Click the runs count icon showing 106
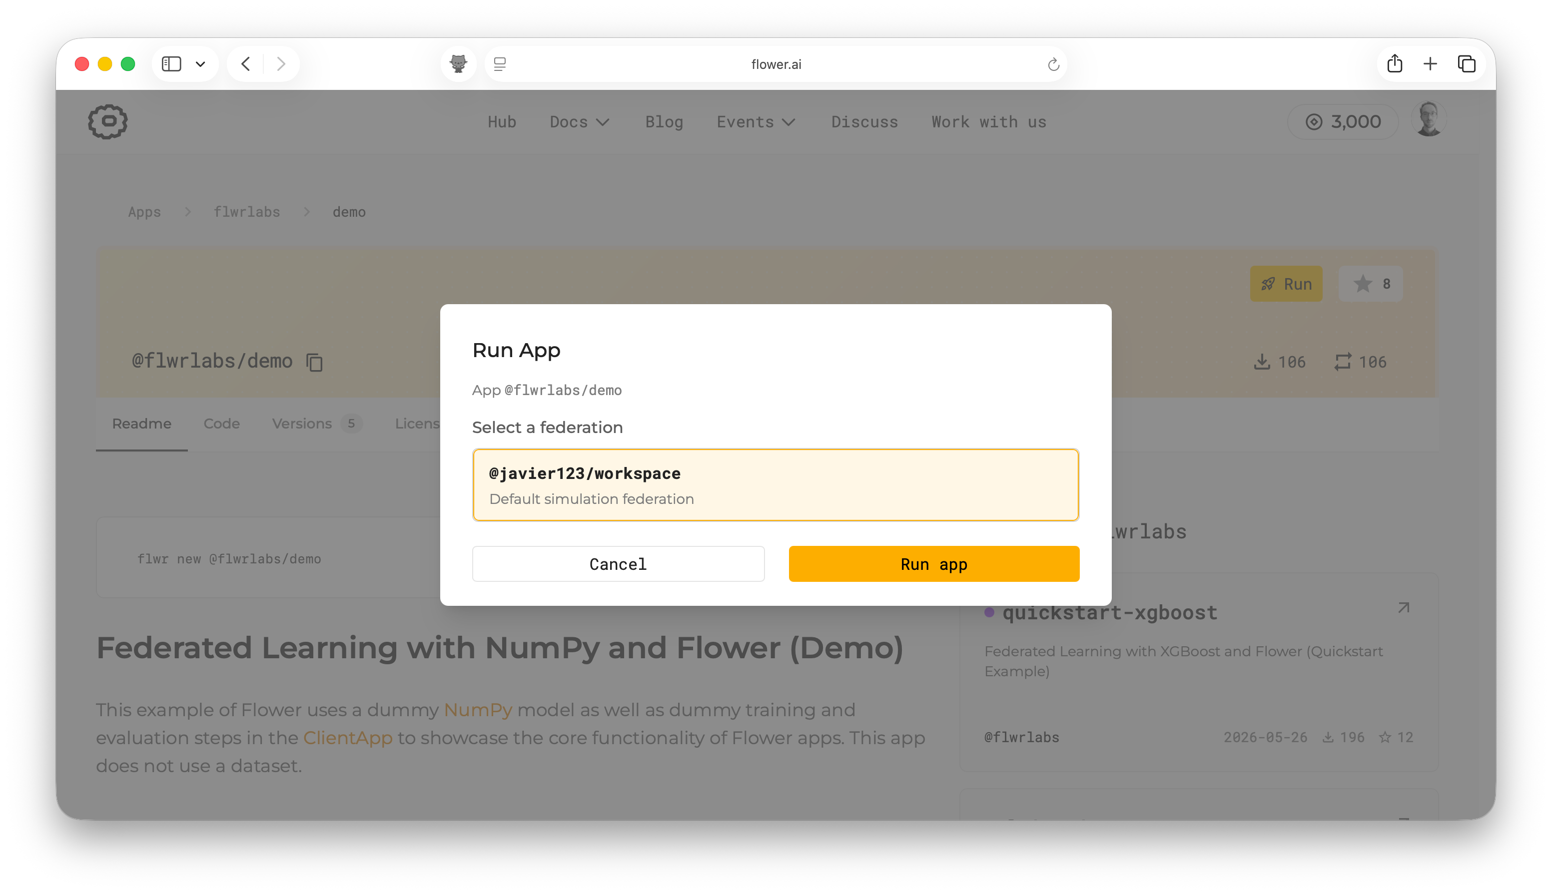The width and height of the screenshot is (1552, 894). [x=1343, y=362]
